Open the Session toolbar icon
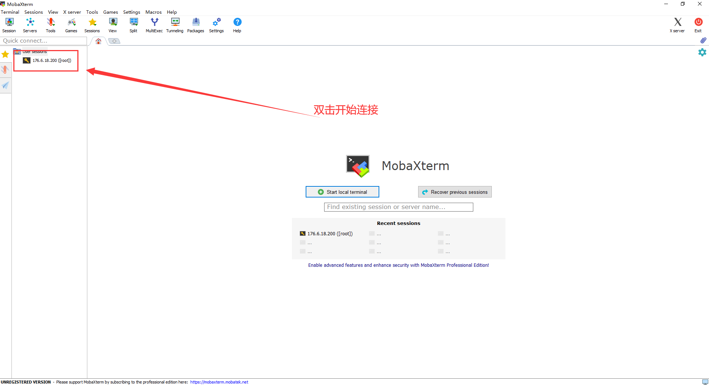709x385 pixels. click(9, 25)
